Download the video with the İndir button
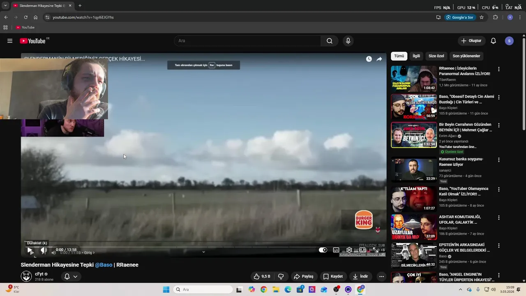Image resolution: width=526 pixels, height=296 pixels. click(360, 276)
